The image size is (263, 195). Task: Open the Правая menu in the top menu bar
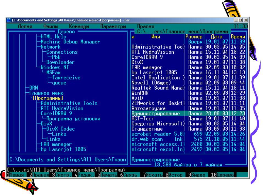146,26
